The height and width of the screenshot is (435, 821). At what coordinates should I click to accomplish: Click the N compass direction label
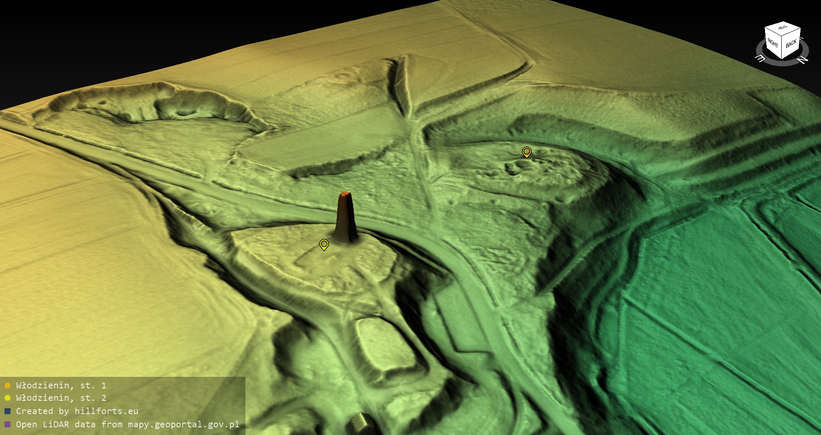pyautogui.click(x=803, y=60)
